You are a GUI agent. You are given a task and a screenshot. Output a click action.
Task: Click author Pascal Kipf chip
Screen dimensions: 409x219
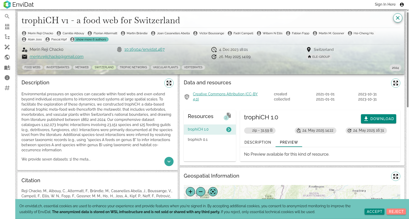coord(56,39)
